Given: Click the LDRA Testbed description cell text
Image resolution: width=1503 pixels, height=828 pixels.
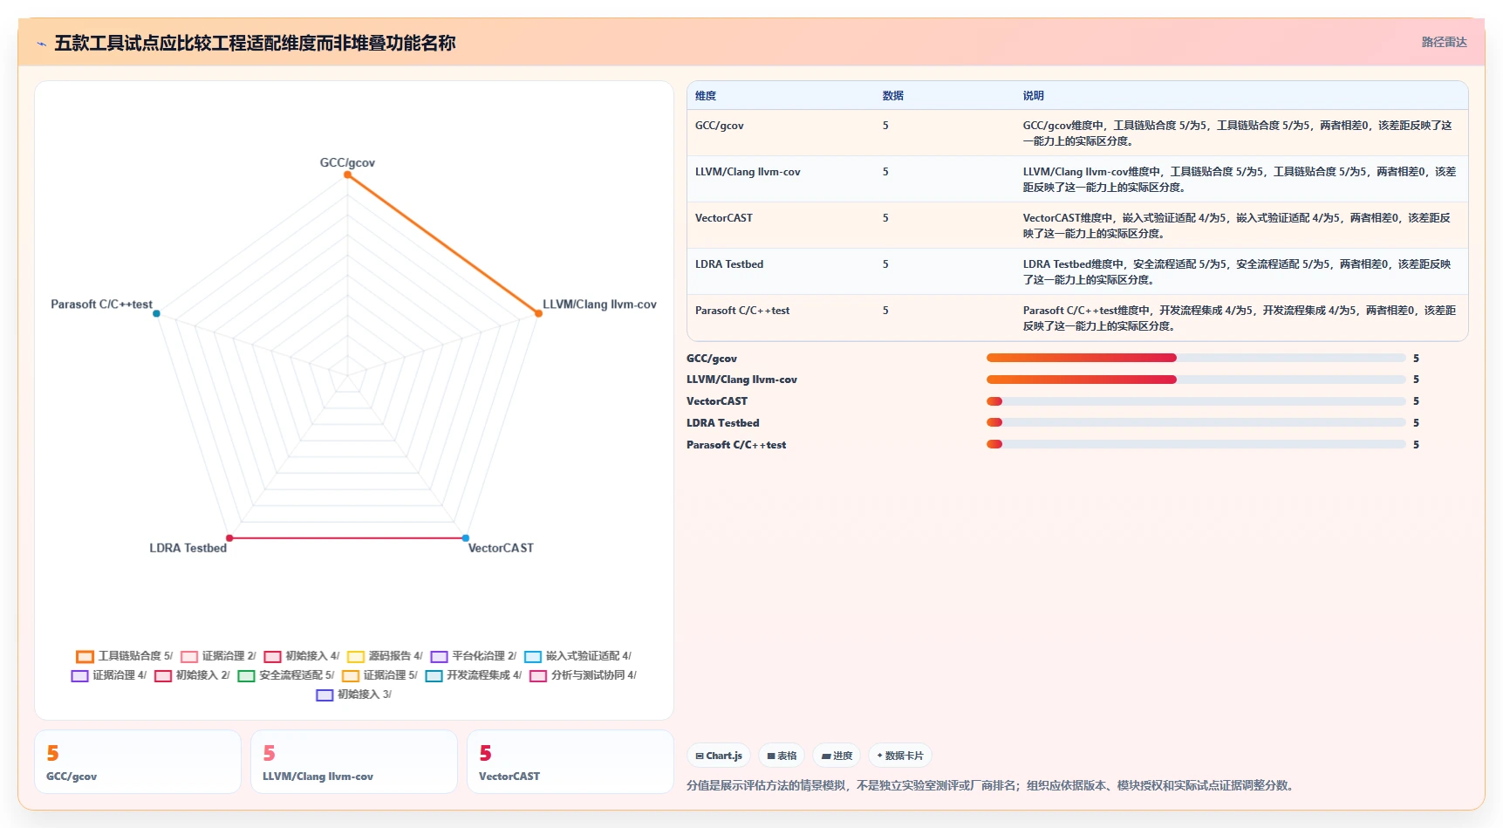Looking at the screenshot, I should [x=1238, y=272].
